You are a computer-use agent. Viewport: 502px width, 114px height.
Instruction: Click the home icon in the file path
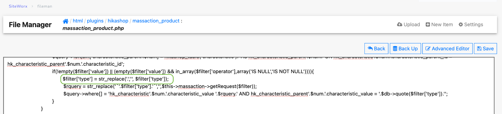(x=65, y=21)
